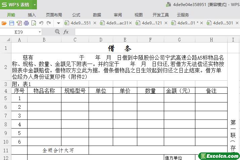Select column B header
Screen dimensions: 240x160
coord(44,40)
